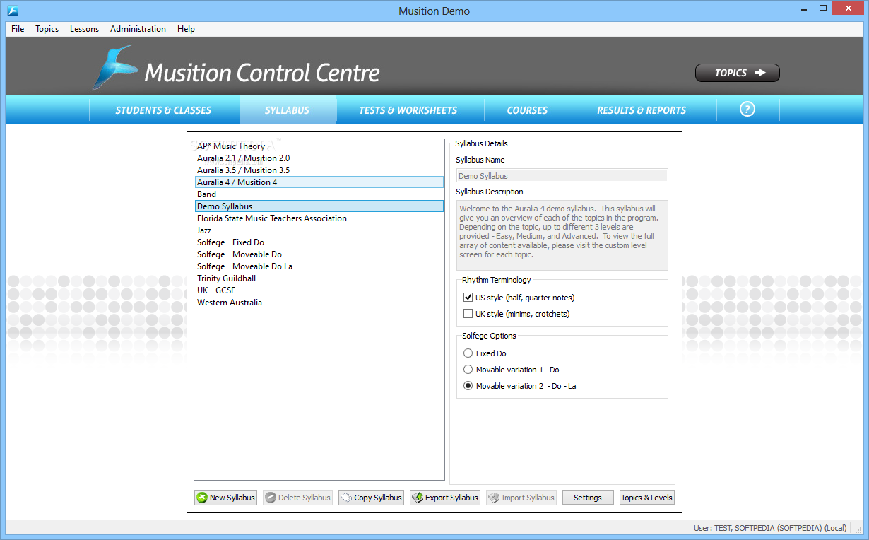Open syllabus Settings
Image resolution: width=869 pixels, height=540 pixels.
pyautogui.click(x=588, y=498)
